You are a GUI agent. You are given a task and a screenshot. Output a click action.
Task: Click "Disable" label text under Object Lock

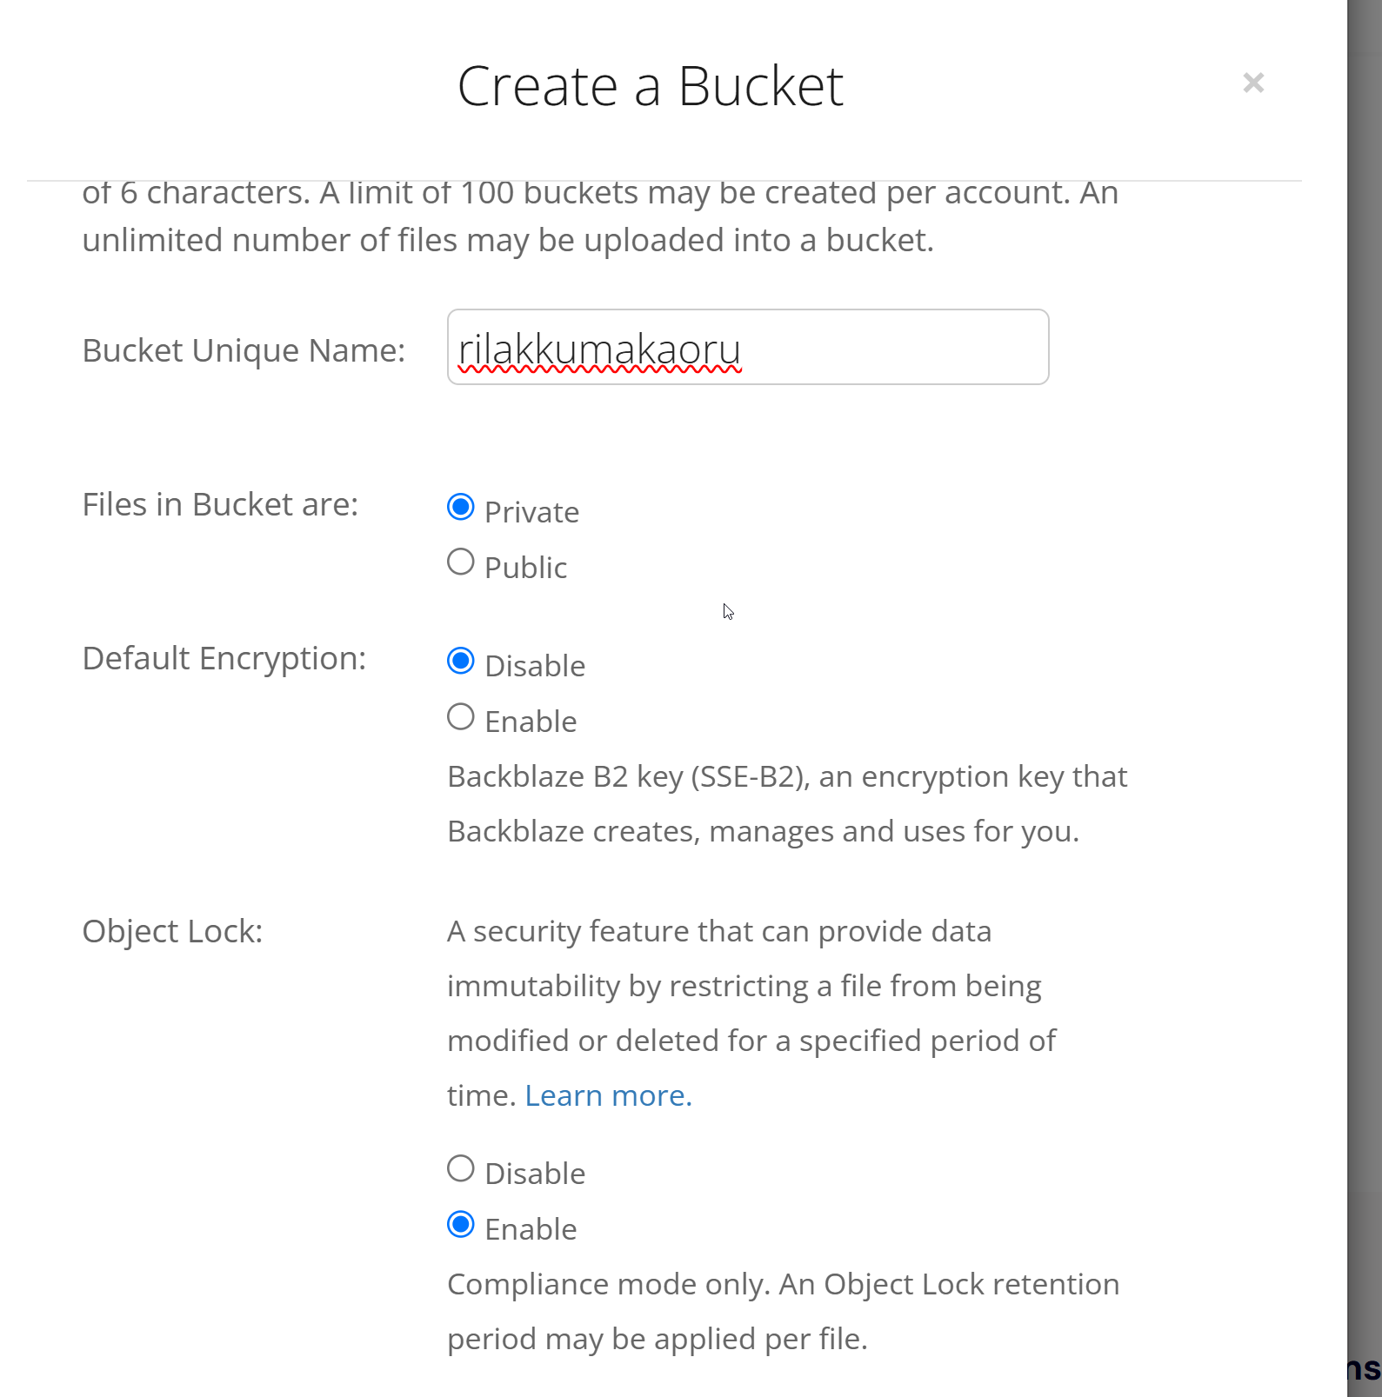(535, 1174)
